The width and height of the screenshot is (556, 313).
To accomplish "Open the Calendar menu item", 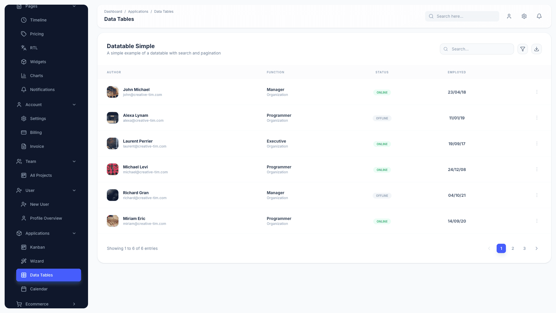I will click(39, 289).
